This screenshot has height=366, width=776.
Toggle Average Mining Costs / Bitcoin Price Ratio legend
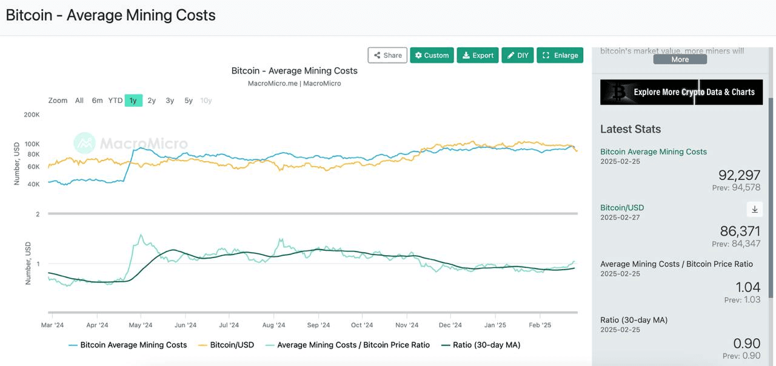coord(347,345)
